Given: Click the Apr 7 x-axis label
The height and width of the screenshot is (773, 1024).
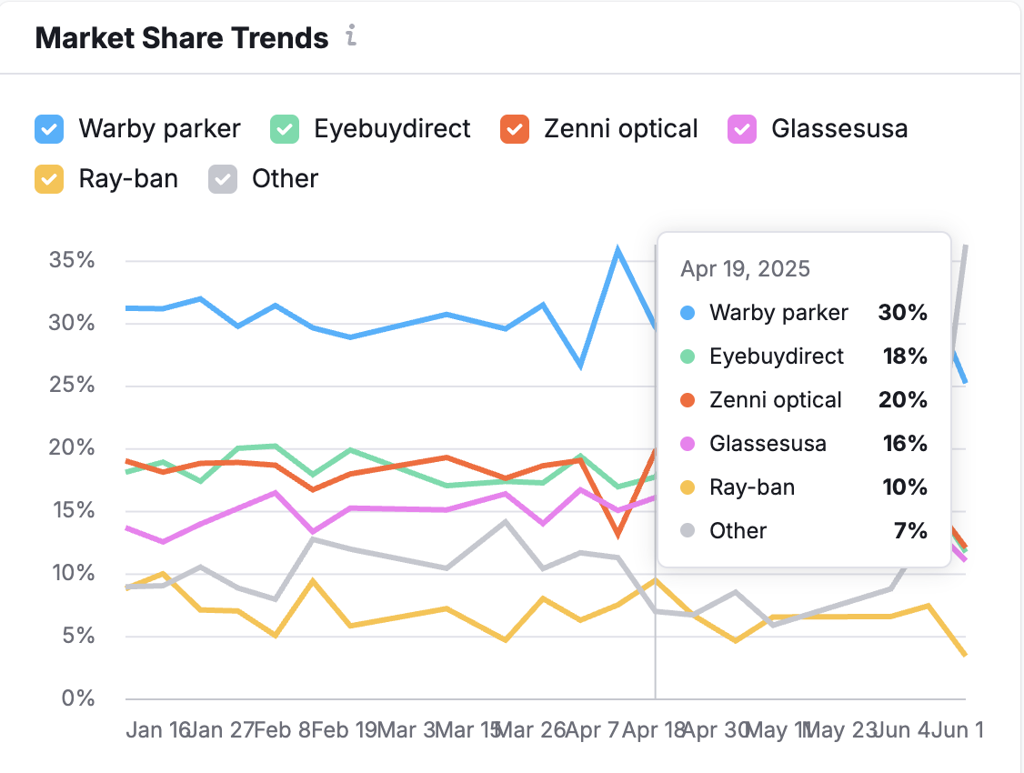Looking at the screenshot, I should (592, 730).
